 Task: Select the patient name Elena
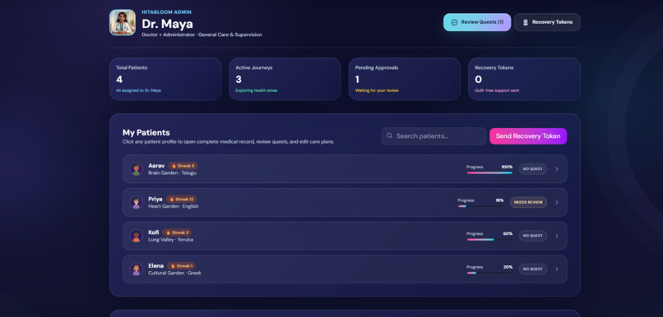pyautogui.click(x=156, y=266)
